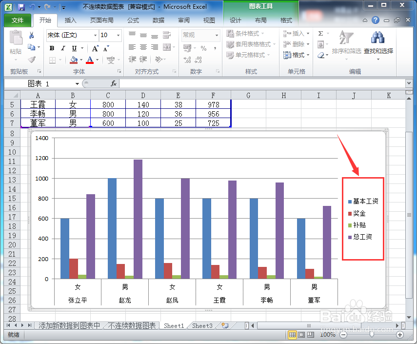
Task: Switch to the 布局 chart Layout tab
Action: tap(260, 20)
